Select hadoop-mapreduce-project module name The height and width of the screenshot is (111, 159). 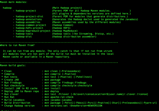(x=33, y=31)
